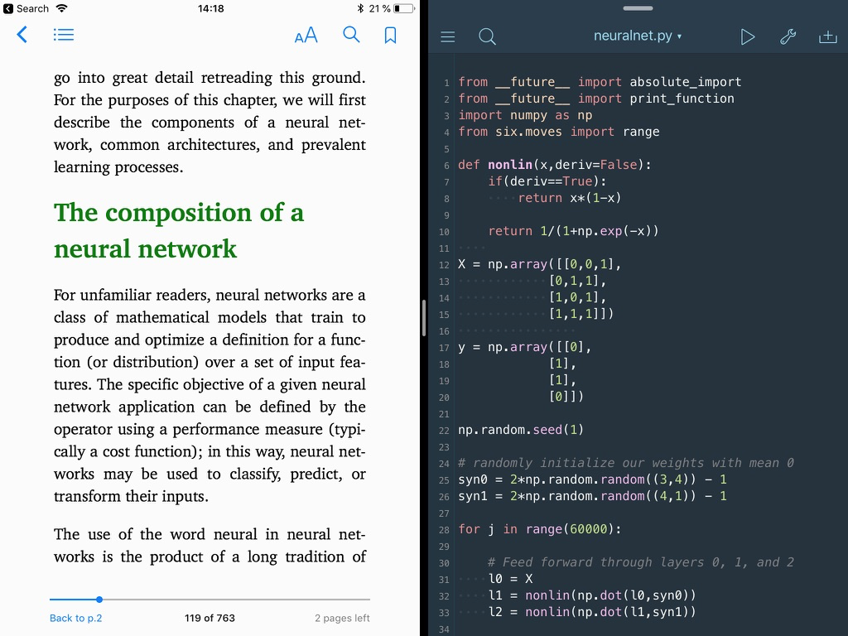Viewport: 848px width, 636px height.
Task: Go back using the left chevron in reader
Action: tap(22, 35)
